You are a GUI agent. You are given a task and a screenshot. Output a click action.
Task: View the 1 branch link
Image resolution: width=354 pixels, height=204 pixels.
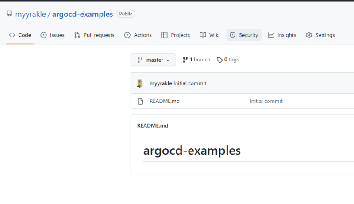pos(196,60)
